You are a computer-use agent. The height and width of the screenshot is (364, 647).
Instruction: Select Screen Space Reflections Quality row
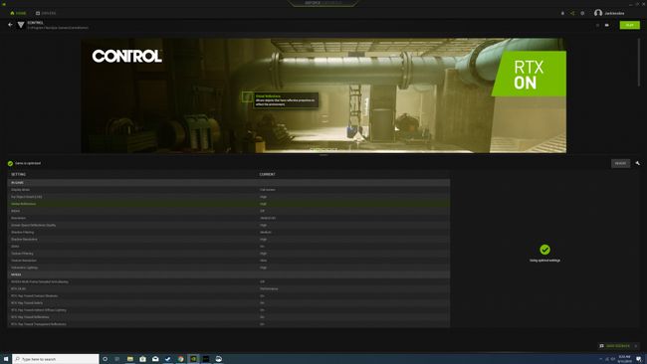click(229, 225)
